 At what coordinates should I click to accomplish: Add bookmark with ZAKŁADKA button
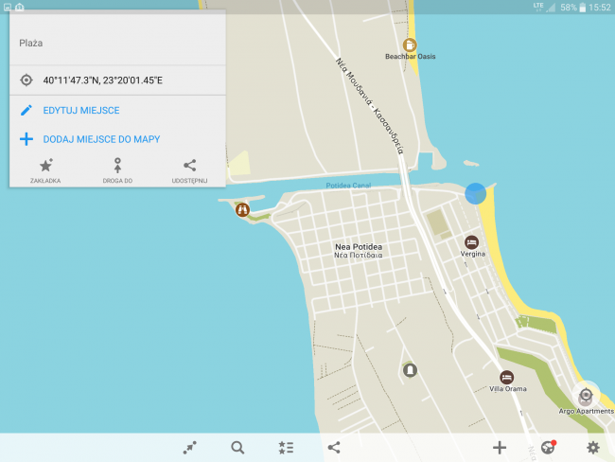[45, 170]
